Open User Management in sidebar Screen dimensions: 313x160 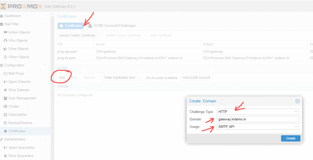[22, 98]
